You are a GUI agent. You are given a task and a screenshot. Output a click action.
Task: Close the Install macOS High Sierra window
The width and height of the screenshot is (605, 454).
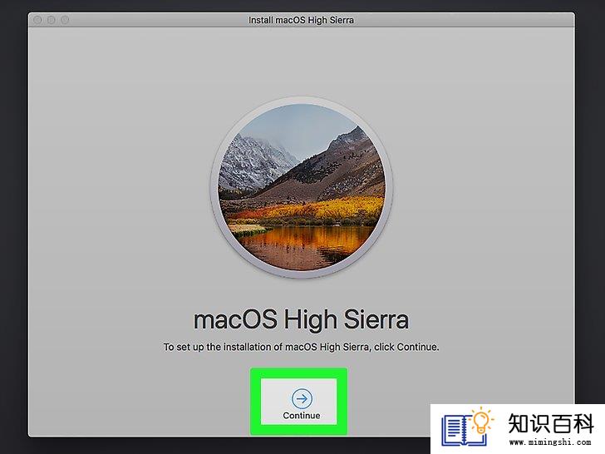(37, 20)
